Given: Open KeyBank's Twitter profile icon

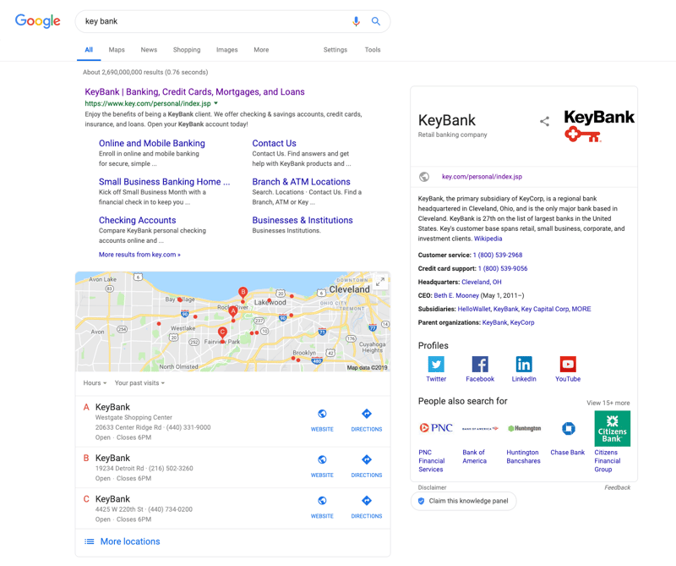Looking at the screenshot, I should 436,365.
